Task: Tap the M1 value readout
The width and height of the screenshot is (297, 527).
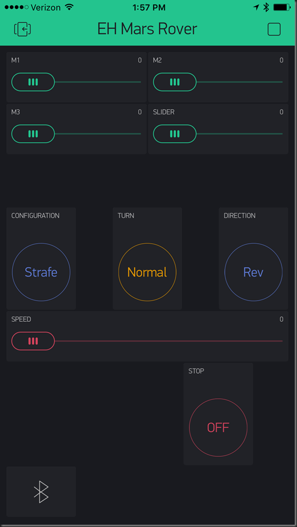Action: 140,60
